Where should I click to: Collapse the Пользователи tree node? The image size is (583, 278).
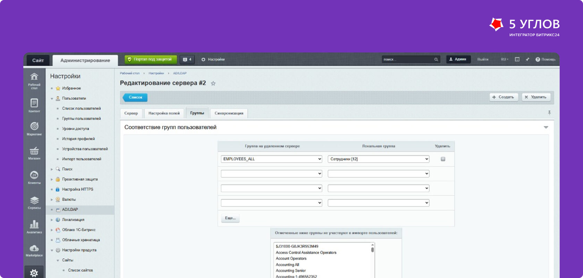click(x=52, y=99)
